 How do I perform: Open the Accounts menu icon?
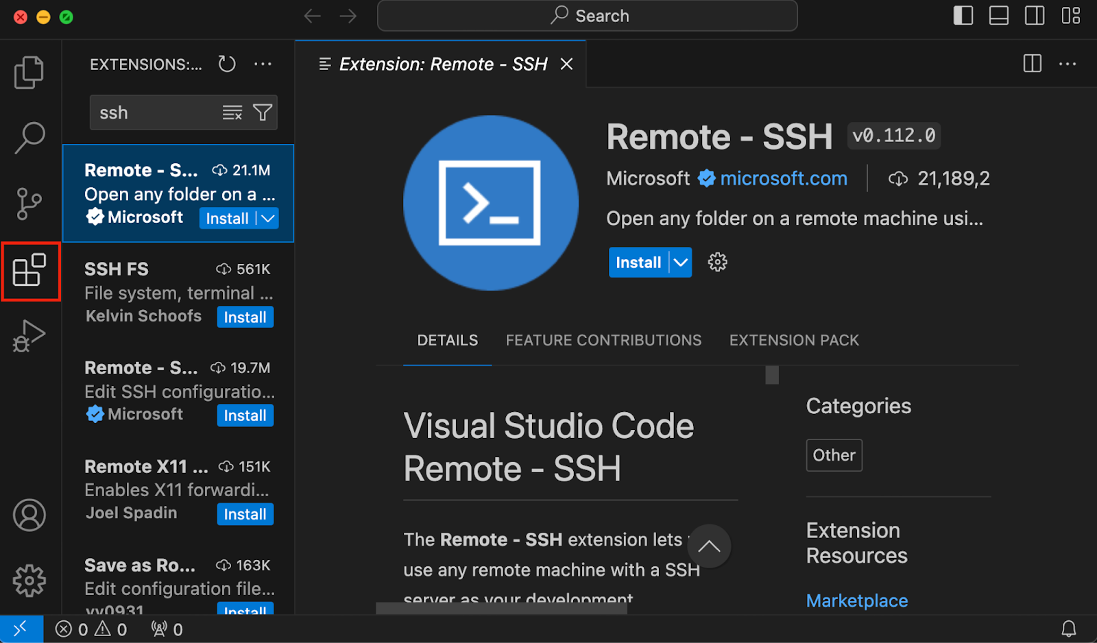point(29,515)
